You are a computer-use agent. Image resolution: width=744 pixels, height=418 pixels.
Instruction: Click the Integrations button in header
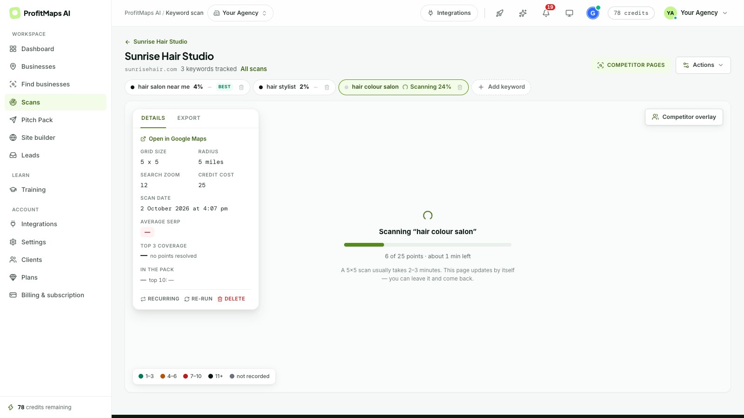449,13
